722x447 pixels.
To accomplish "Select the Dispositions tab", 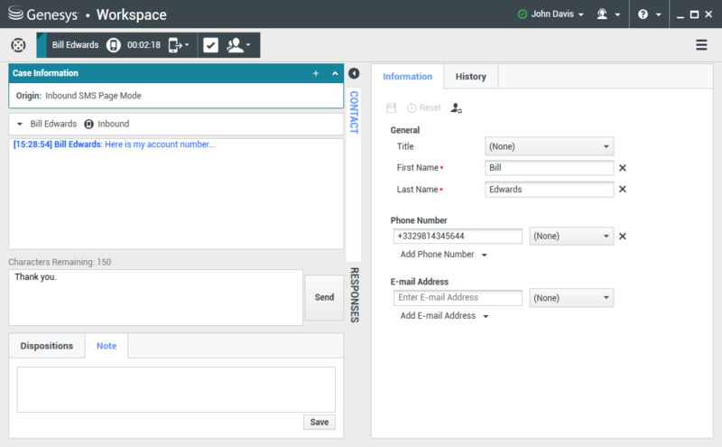I will (46, 346).
